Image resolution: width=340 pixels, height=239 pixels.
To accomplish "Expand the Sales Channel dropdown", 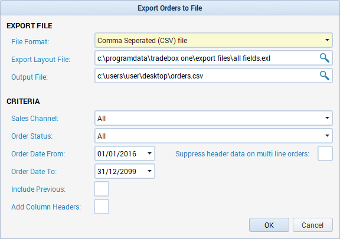I will [327, 118].
